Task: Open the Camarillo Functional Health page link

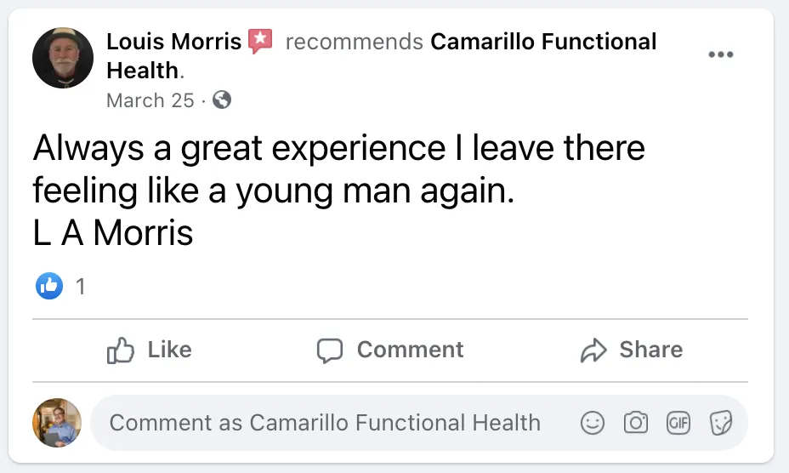Action: pyautogui.click(x=543, y=41)
